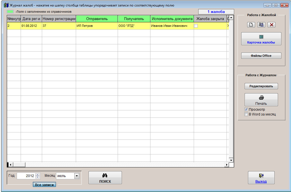Select the registration number cell 37
Image resolution: width=291 pixels, height=192 pixels.
59,26
